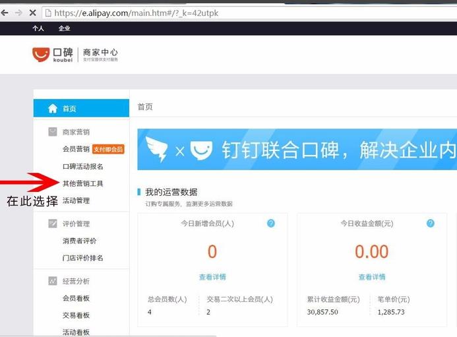The image size is (457, 337).
Task: Click the Koubei smiley logo
Action: [x=41, y=55]
